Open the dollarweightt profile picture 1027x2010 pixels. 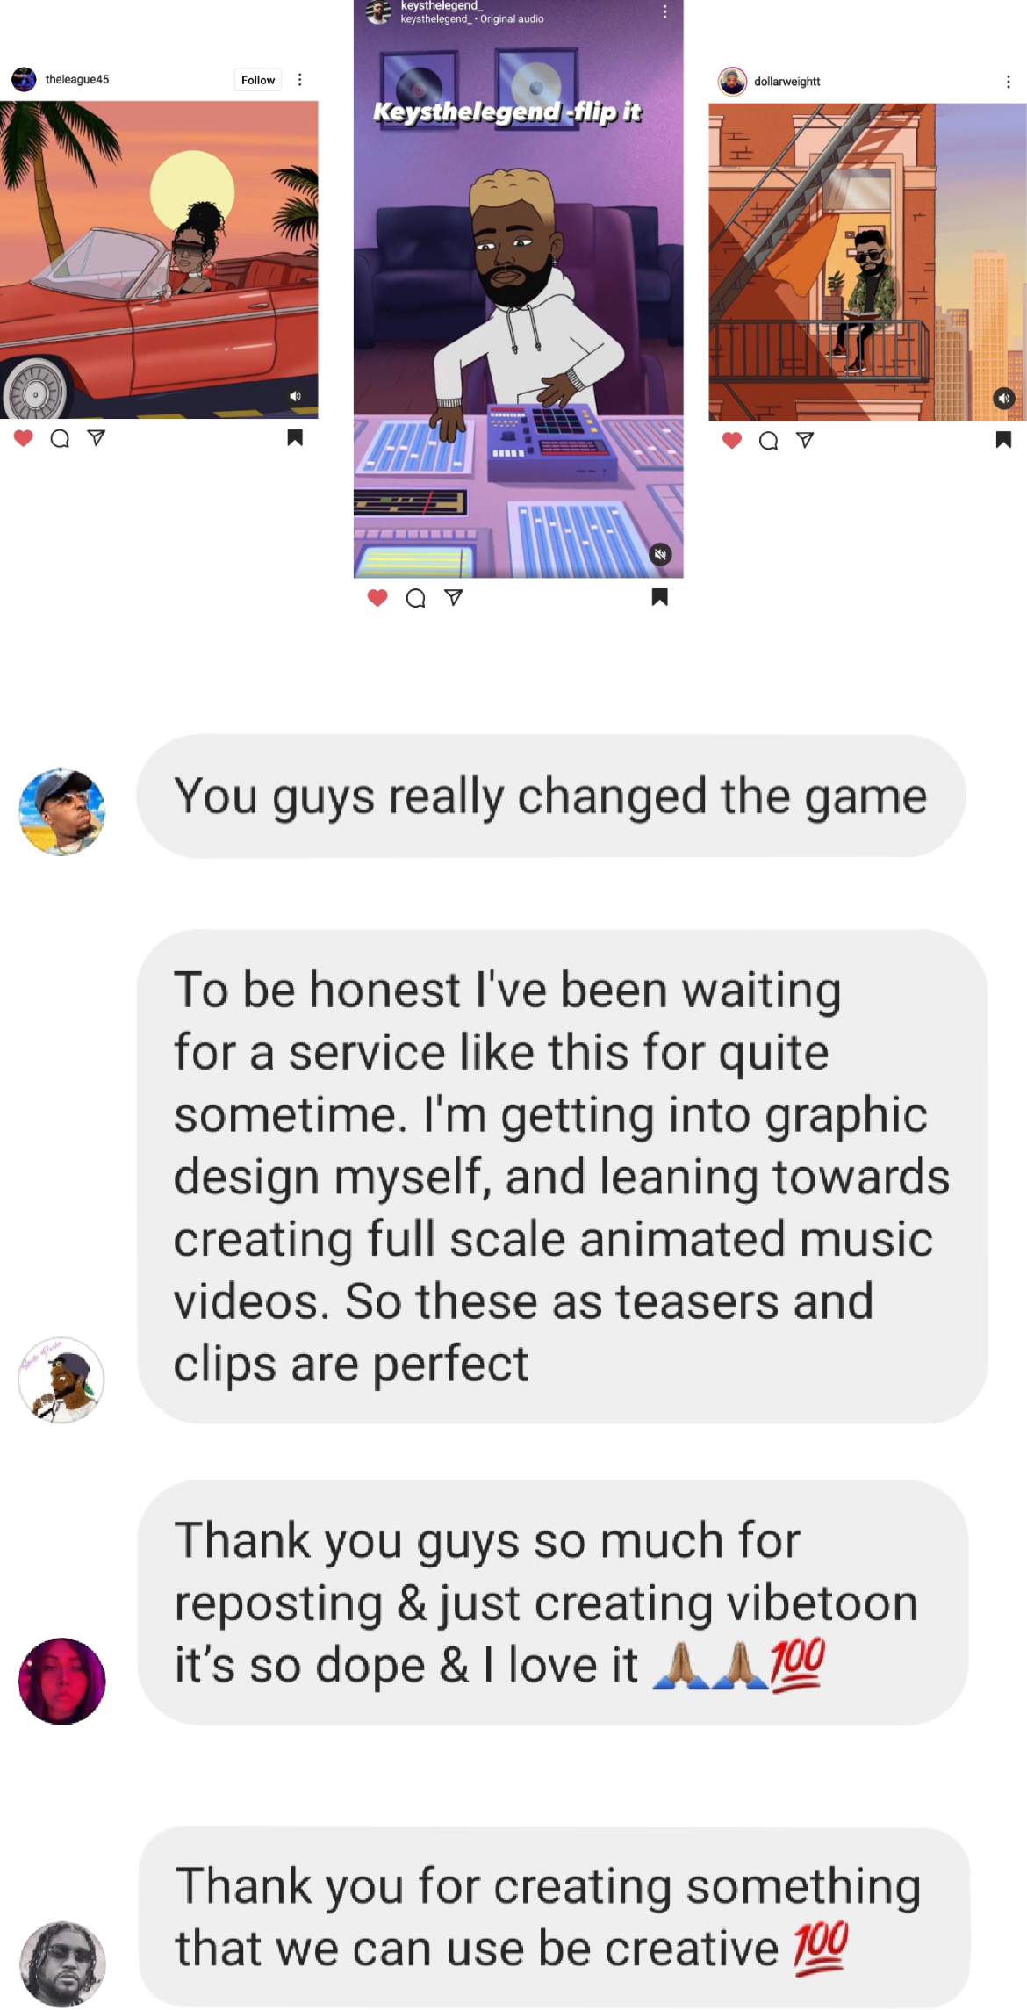(x=732, y=81)
